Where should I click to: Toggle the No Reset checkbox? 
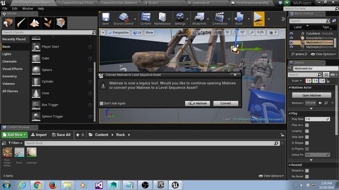[x=307, y=176]
